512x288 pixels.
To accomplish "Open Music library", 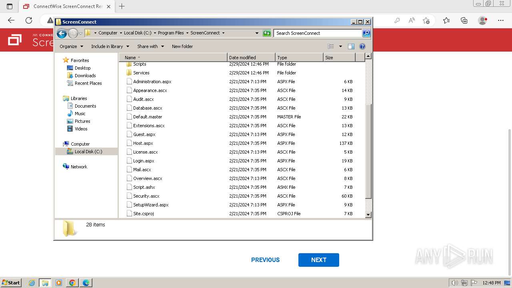I will [x=80, y=114].
